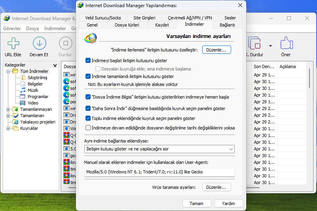Click the file icon beside goz entry
The image size is (317, 211).
tap(66, 155)
